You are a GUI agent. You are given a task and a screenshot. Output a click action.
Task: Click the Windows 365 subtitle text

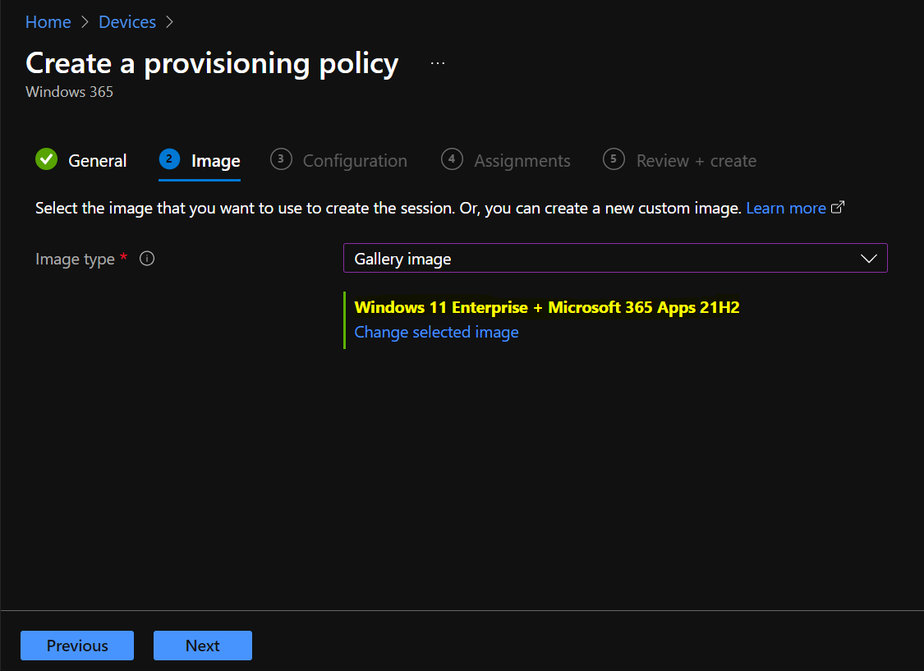point(70,92)
